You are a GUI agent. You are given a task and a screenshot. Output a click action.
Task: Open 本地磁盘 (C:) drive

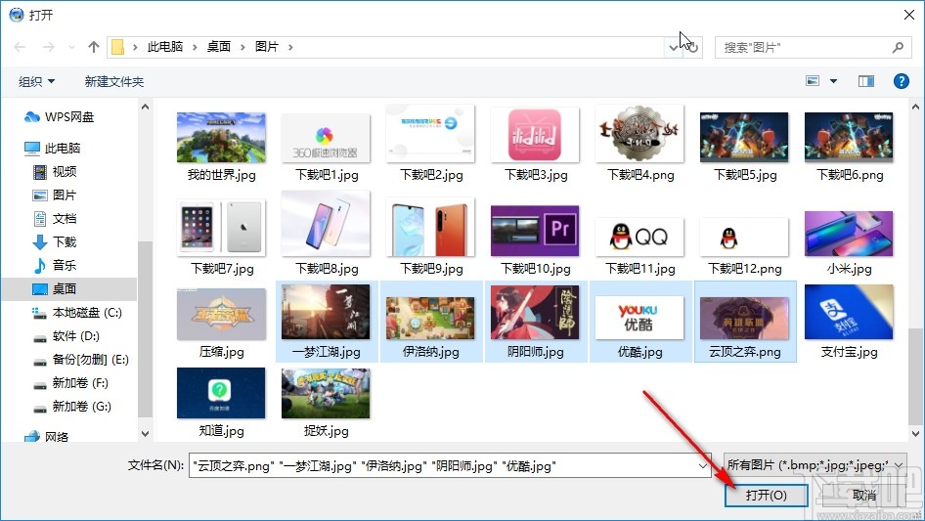(76, 313)
